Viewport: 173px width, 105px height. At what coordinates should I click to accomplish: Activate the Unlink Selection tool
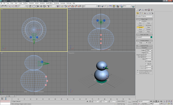[13, 6]
